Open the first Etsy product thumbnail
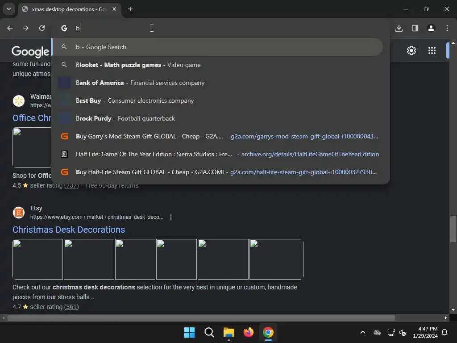Screen dimensions: 457x343 pos(37,259)
